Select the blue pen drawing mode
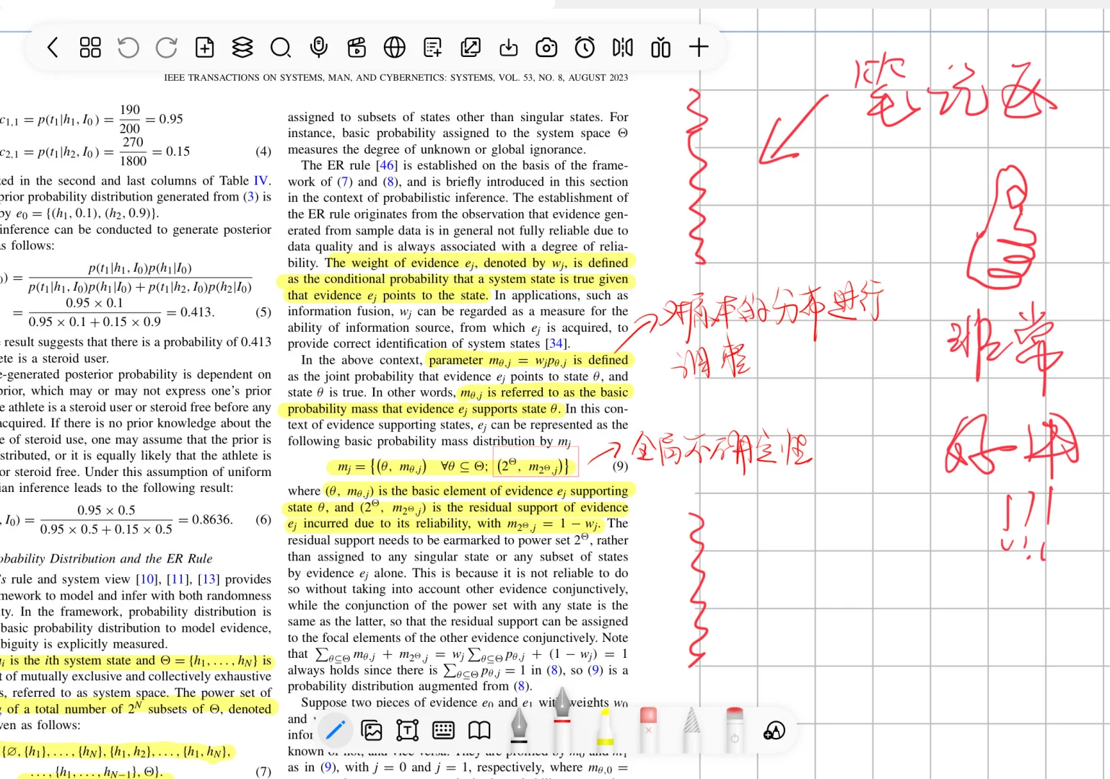Viewport: 1110px width, 779px height. [335, 731]
